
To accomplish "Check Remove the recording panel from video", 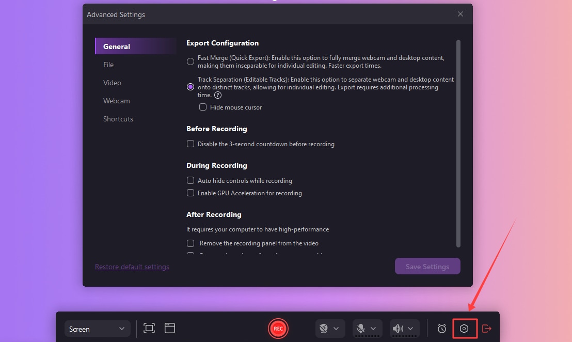I will click(190, 243).
